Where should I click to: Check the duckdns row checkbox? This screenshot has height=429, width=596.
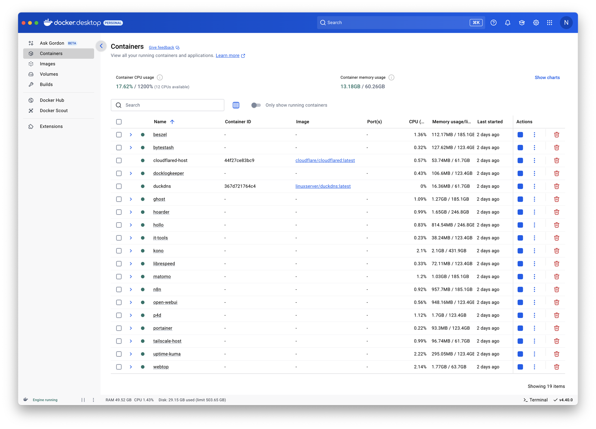119,186
